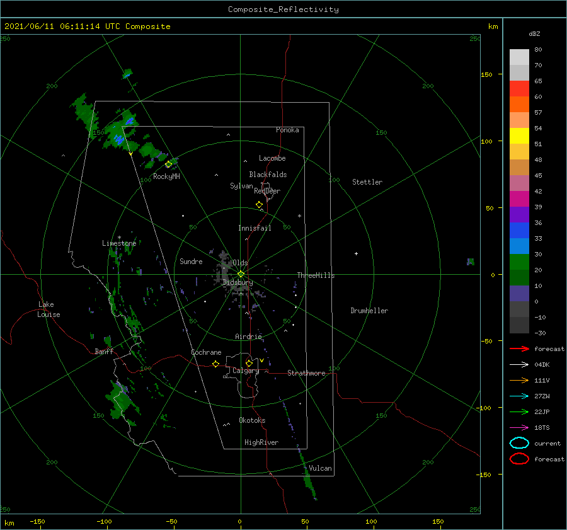Click the Limestone label

119,243
